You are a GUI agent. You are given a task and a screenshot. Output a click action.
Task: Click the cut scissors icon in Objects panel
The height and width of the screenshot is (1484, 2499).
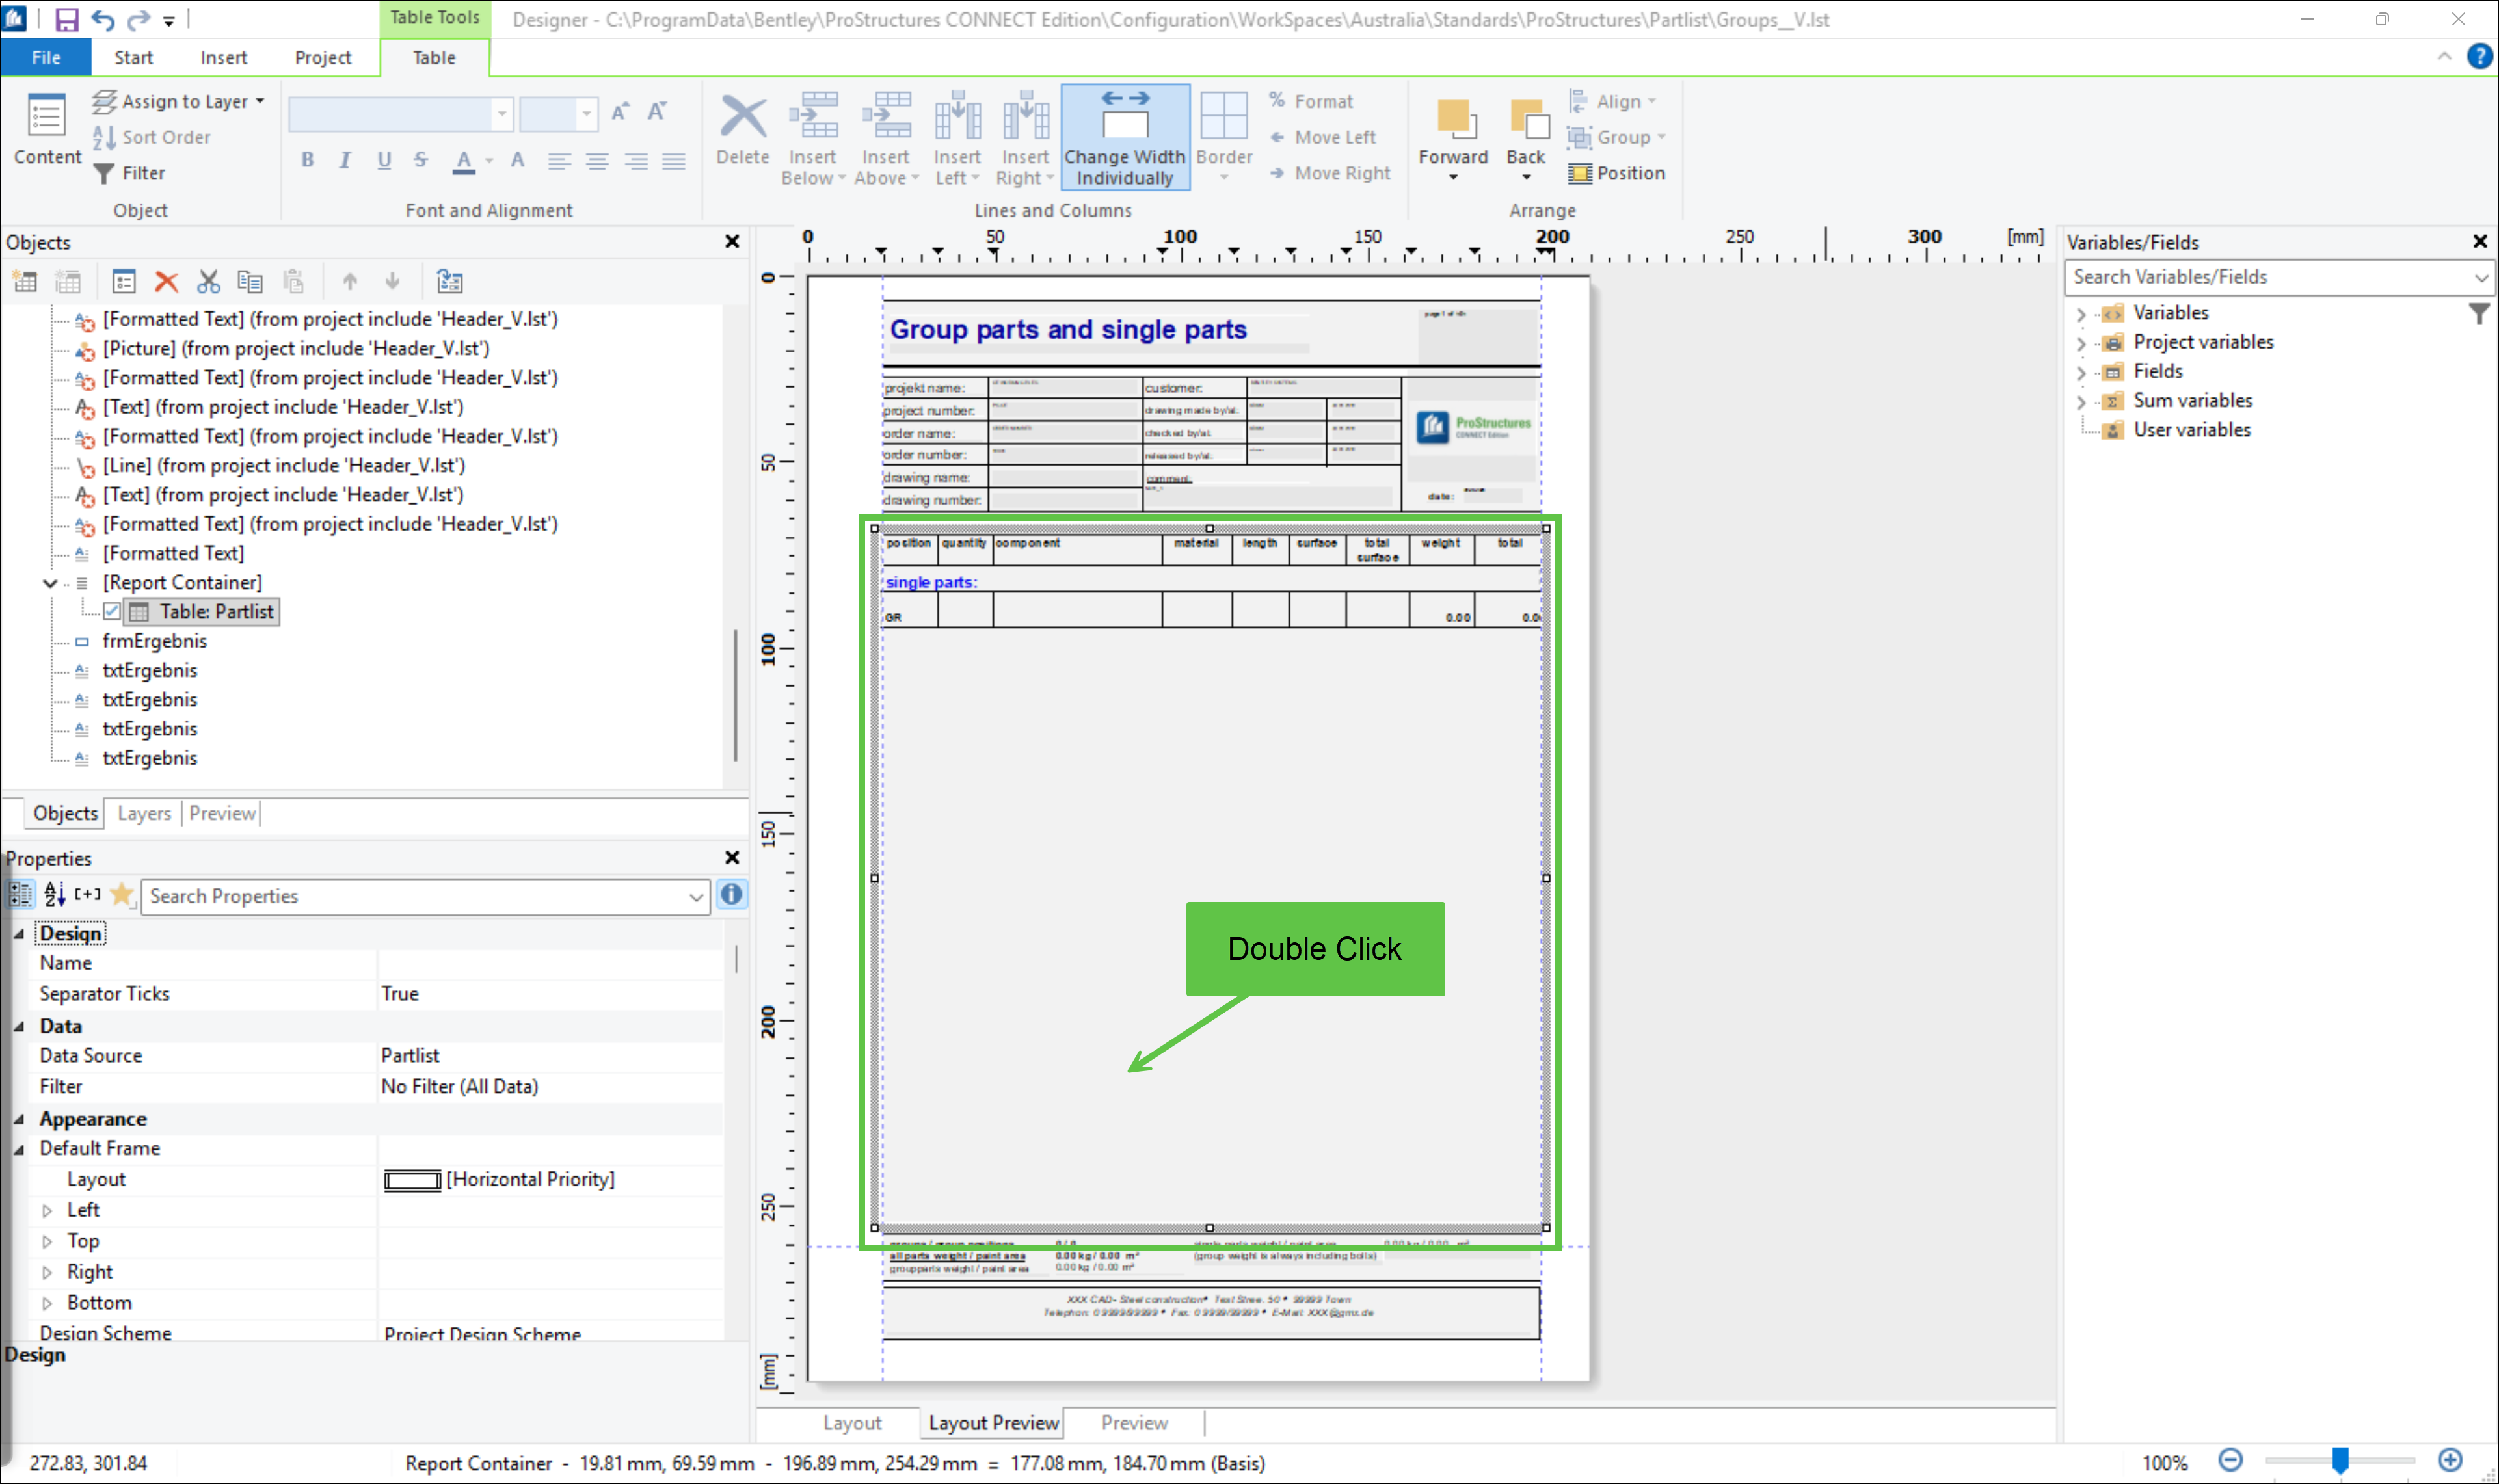point(208,282)
